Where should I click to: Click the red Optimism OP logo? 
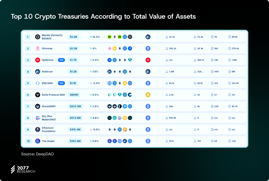coord(38,60)
